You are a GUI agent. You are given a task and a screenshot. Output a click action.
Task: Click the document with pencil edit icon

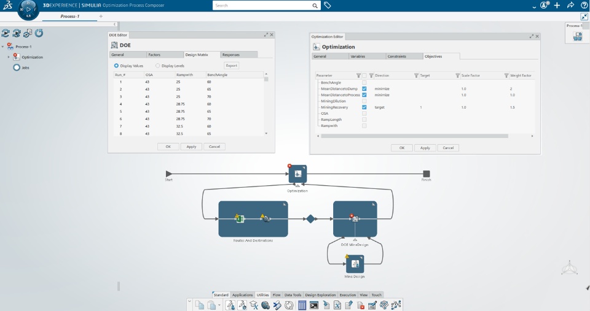coord(372,305)
